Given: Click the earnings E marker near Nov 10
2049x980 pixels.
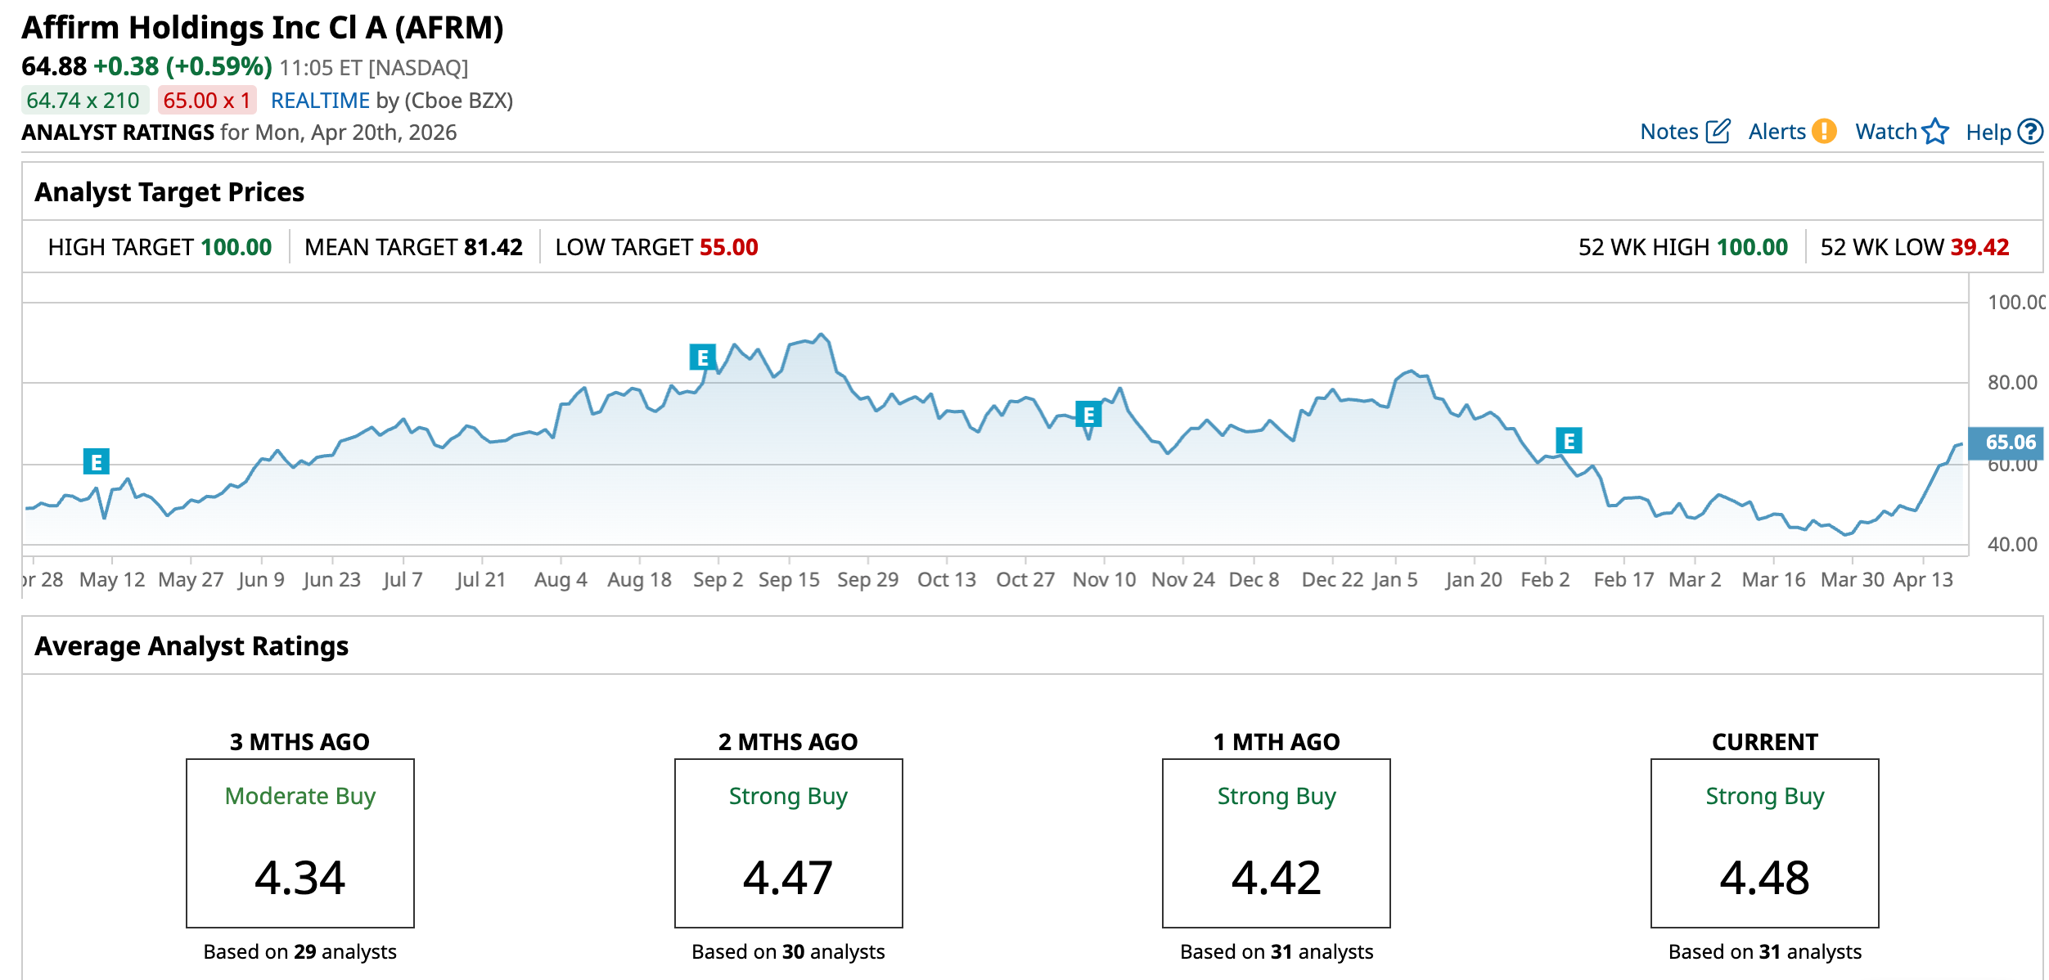Looking at the screenshot, I should coord(1088,415).
